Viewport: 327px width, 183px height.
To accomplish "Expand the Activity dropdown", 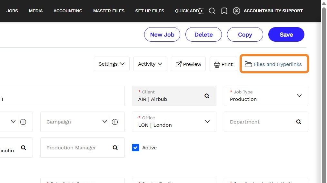I will [150, 64].
